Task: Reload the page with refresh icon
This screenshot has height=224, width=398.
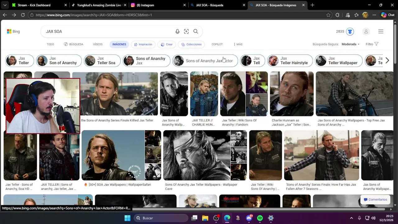Action: point(23,15)
